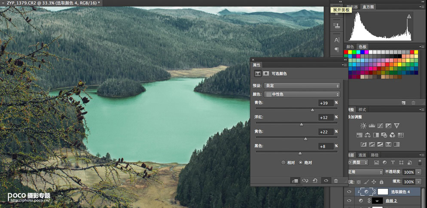Add a Levels adjustment layer
This screenshot has width=427, height=208.
(372, 126)
